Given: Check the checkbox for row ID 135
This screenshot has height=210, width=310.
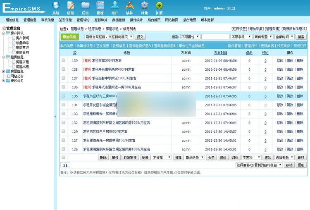Looking at the screenshot, I should click(63, 96).
